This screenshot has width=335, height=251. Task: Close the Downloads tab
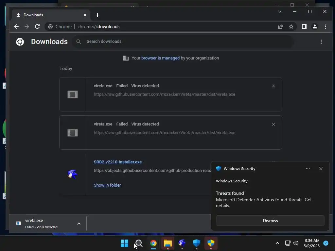85,15
